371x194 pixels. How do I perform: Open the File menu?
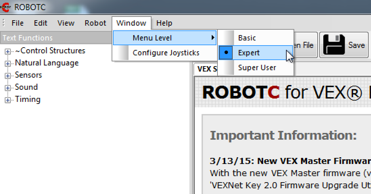(18, 23)
